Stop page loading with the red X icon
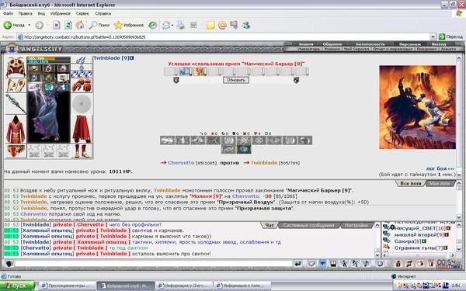The image size is (466, 291). click(57, 26)
